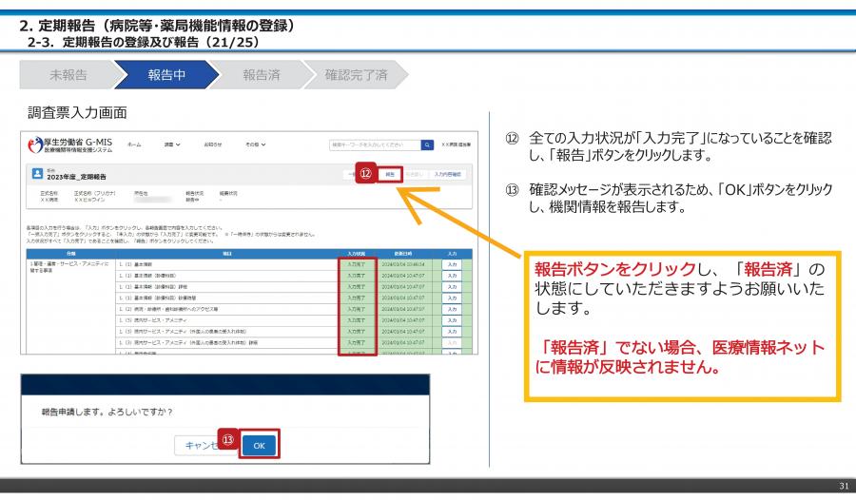Screen dimensions: 856x500
Task: Select the 1.(1) 基本情報(診療科目) item text
Action: pyautogui.click(x=147, y=276)
